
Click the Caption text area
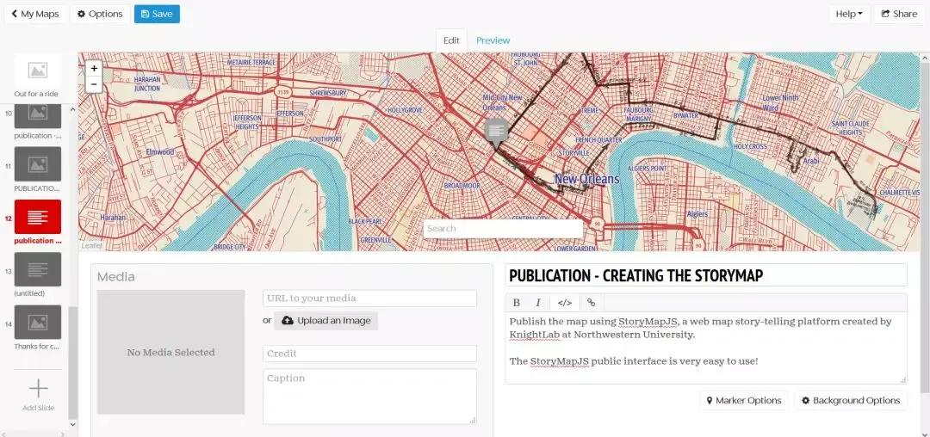pos(369,397)
